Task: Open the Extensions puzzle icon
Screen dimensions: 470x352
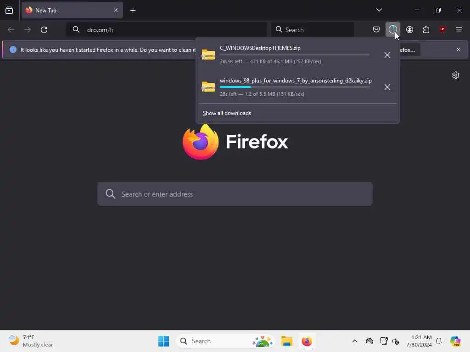Action: tap(426, 29)
